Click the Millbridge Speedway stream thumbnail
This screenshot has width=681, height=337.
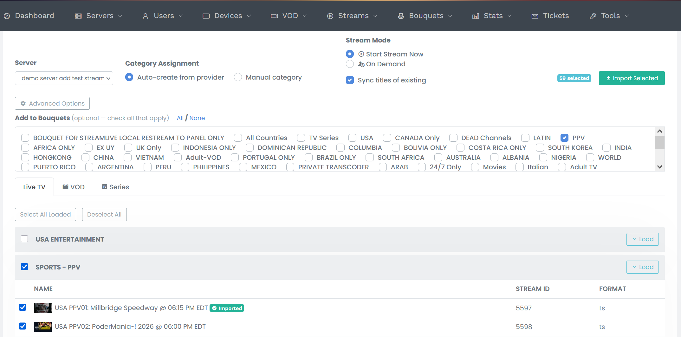[x=43, y=308]
